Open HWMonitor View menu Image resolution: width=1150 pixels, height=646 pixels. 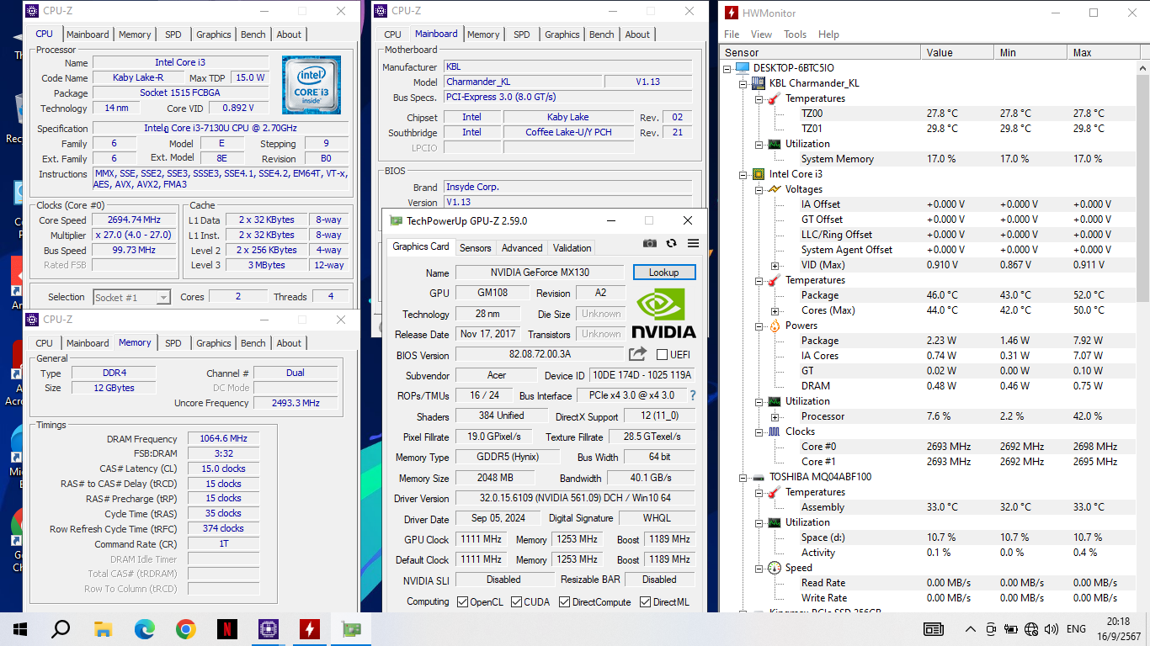click(761, 34)
